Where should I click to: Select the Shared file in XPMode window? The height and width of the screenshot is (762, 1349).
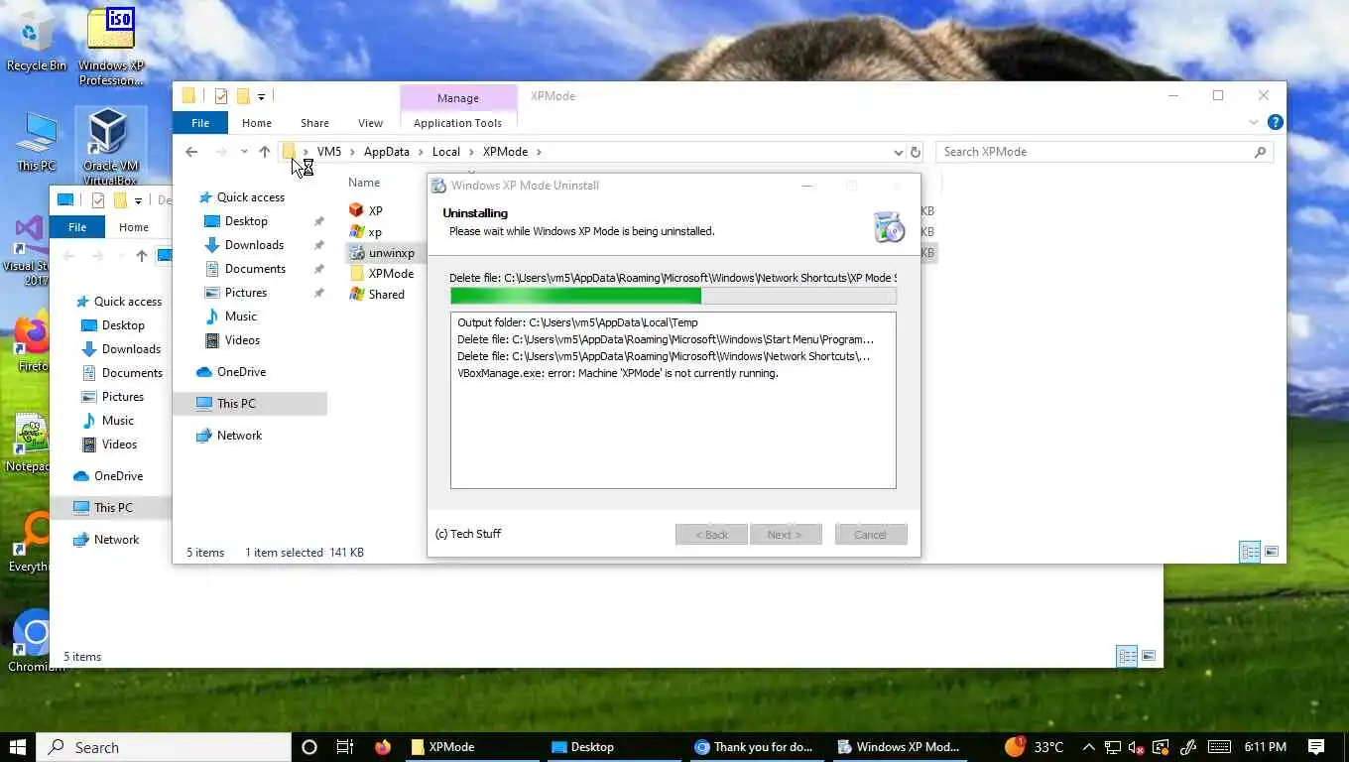pos(377,295)
